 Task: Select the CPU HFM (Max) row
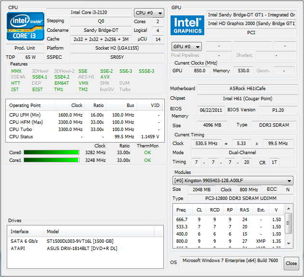click(x=85, y=122)
